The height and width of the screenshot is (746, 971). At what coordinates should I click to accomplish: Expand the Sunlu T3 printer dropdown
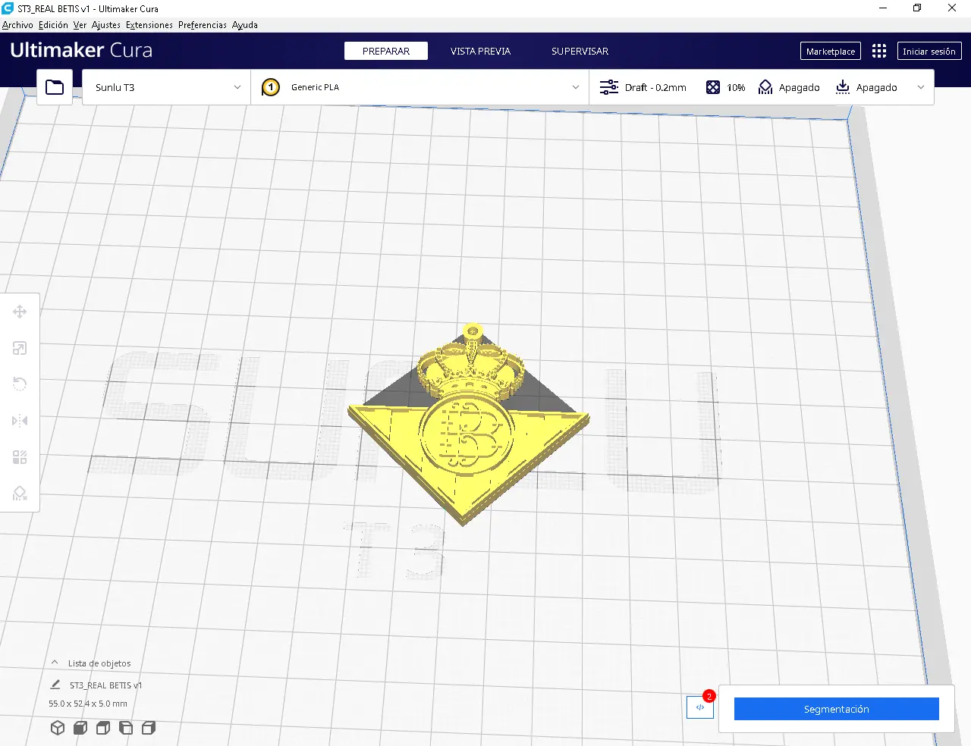(x=167, y=87)
